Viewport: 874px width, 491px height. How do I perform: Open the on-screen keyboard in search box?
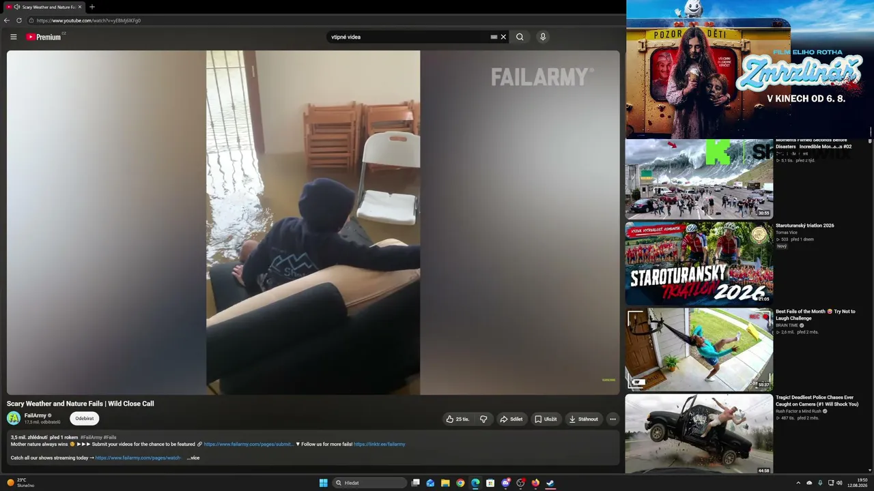click(494, 37)
